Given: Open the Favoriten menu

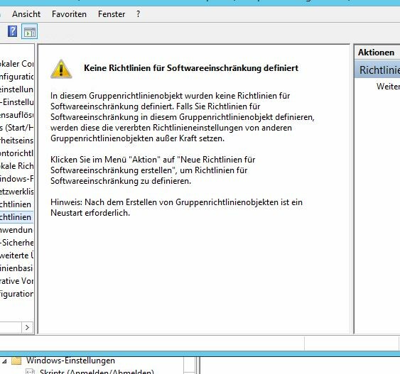Looking at the screenshot, I should pyautogui.click(x=69, y=14).
